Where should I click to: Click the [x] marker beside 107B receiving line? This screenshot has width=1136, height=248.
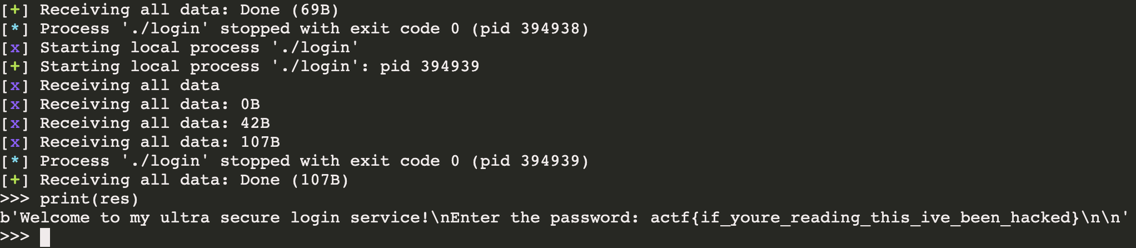coord(15,142)
